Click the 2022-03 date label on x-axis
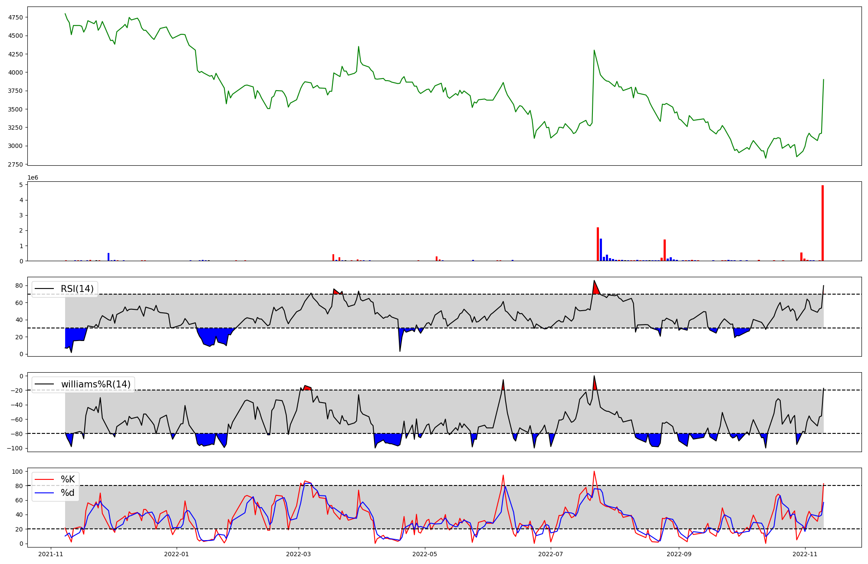Screen dimensions: 868x564 [x=299, y=554]
